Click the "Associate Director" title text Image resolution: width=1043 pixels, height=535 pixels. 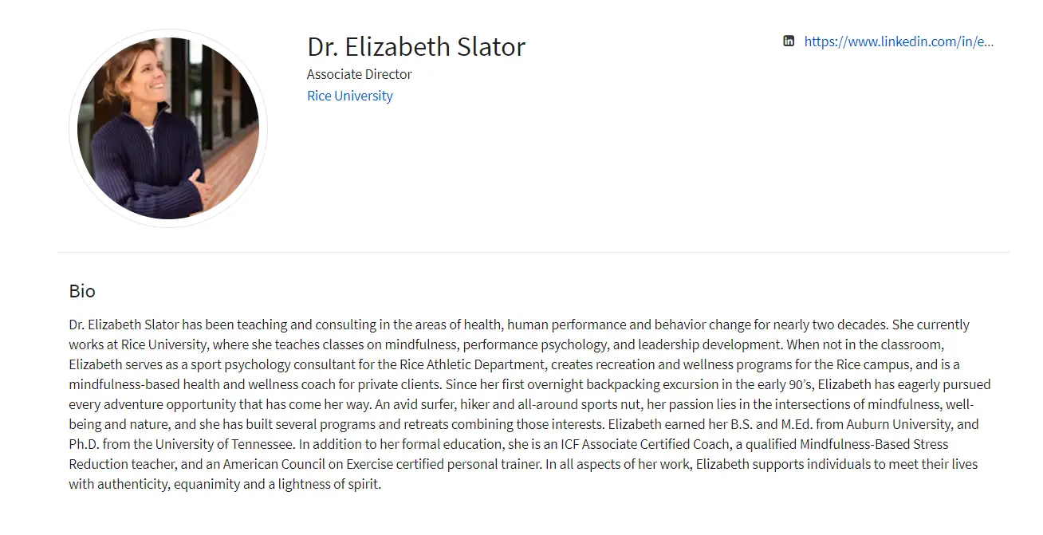tap(360, 74)
